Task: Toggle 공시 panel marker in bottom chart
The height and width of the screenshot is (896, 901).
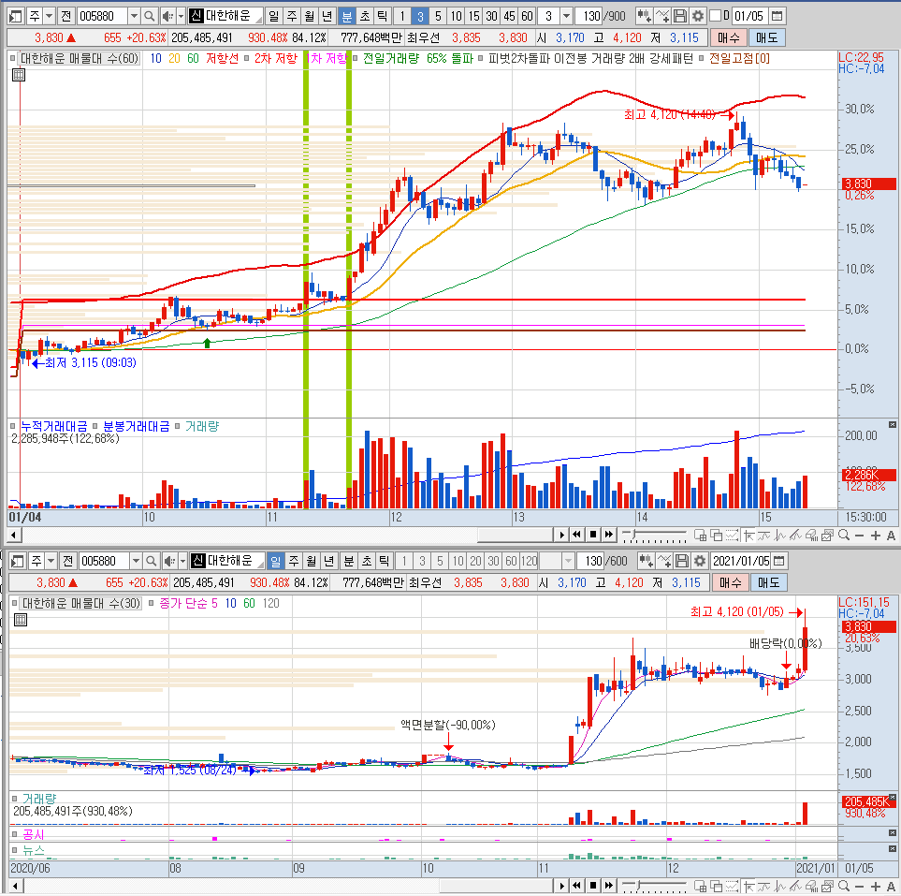Action: coord(15,834)
